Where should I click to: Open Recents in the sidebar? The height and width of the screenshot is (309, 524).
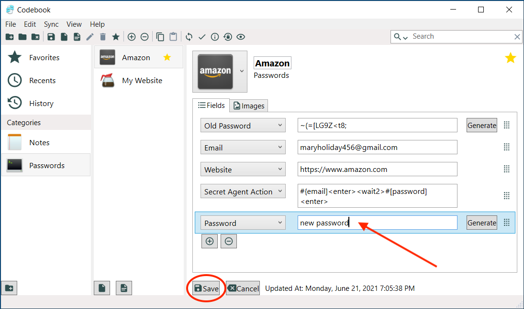[x=46, y=80]
